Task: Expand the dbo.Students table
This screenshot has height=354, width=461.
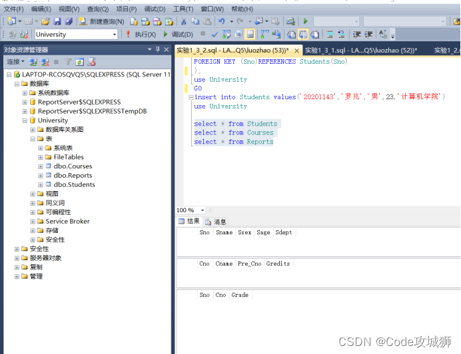Action: [41, 185]
